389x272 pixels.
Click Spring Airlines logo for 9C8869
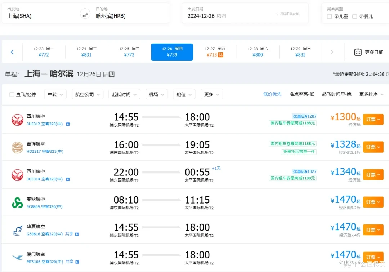(x=17, y=202)
